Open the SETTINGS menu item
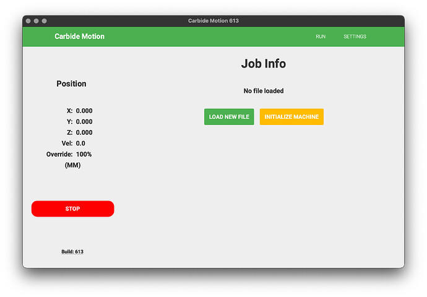 pyautogui.click(x=355, y=37)
